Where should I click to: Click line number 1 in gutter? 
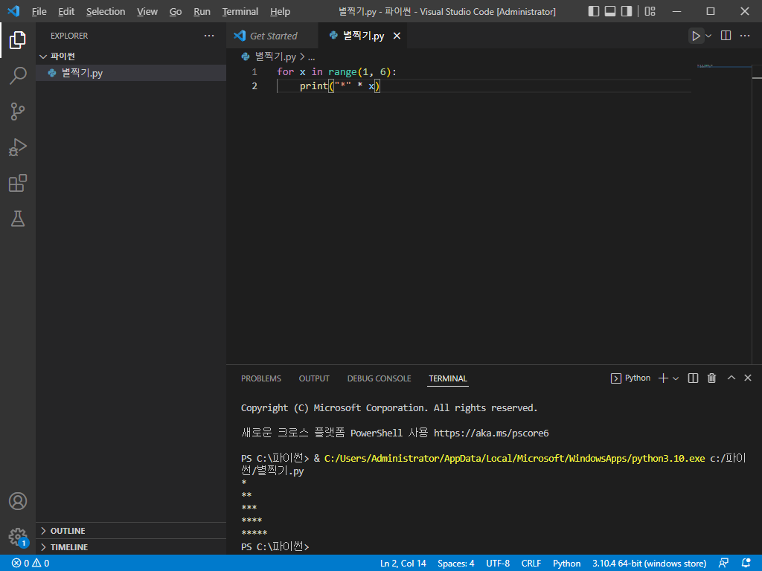point(254,72)
